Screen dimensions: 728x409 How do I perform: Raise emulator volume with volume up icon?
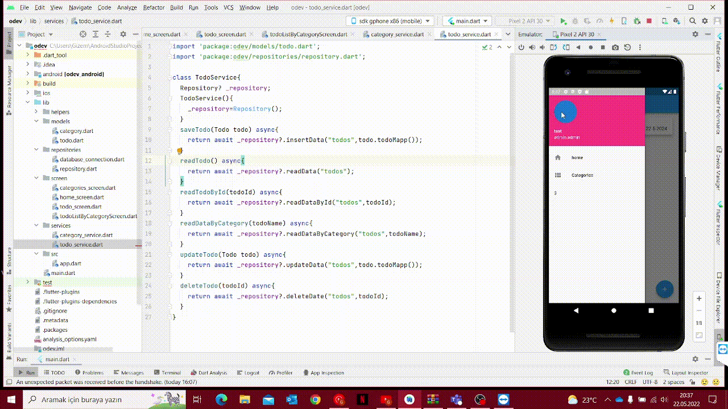(532, 48)
